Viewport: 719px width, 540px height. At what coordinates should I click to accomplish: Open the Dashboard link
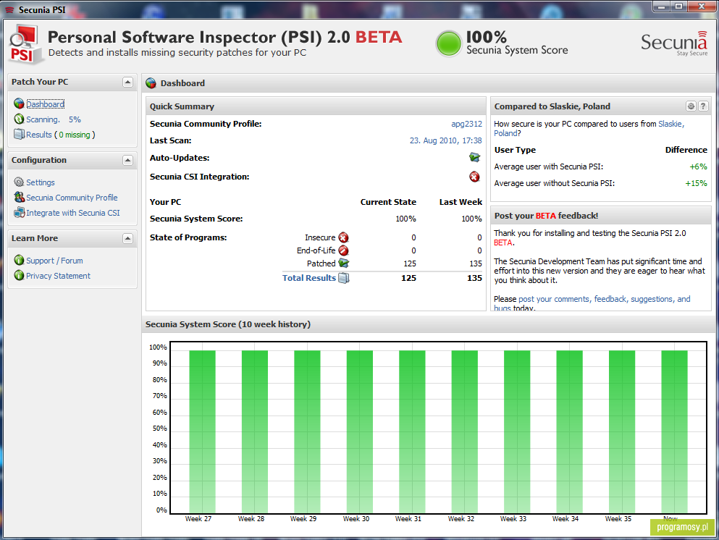coord(46,104)
